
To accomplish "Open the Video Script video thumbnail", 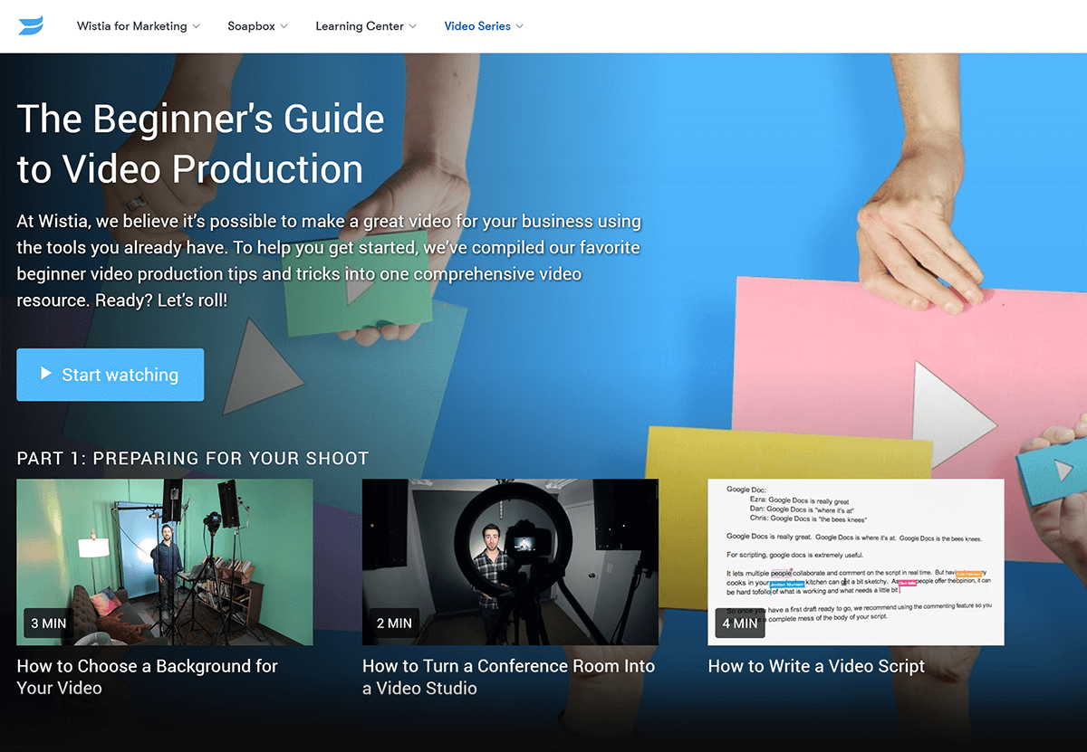I will pyautogui.click(x=856, y=562).
